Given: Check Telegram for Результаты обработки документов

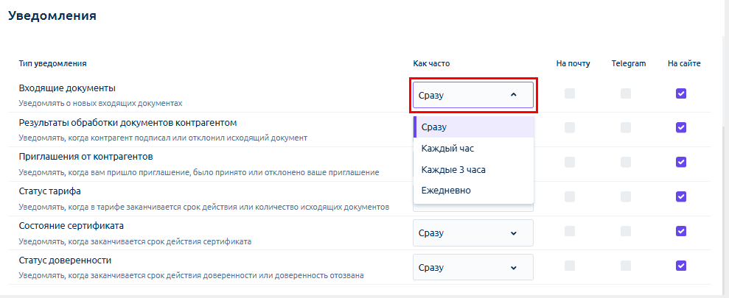Looking at the screenshot, I should tap(626, 127).
